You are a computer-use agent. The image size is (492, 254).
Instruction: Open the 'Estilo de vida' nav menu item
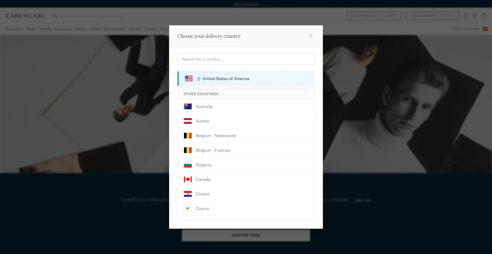click(114, 29)
